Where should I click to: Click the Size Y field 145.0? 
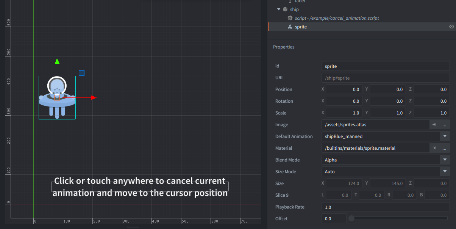(388, 184)
